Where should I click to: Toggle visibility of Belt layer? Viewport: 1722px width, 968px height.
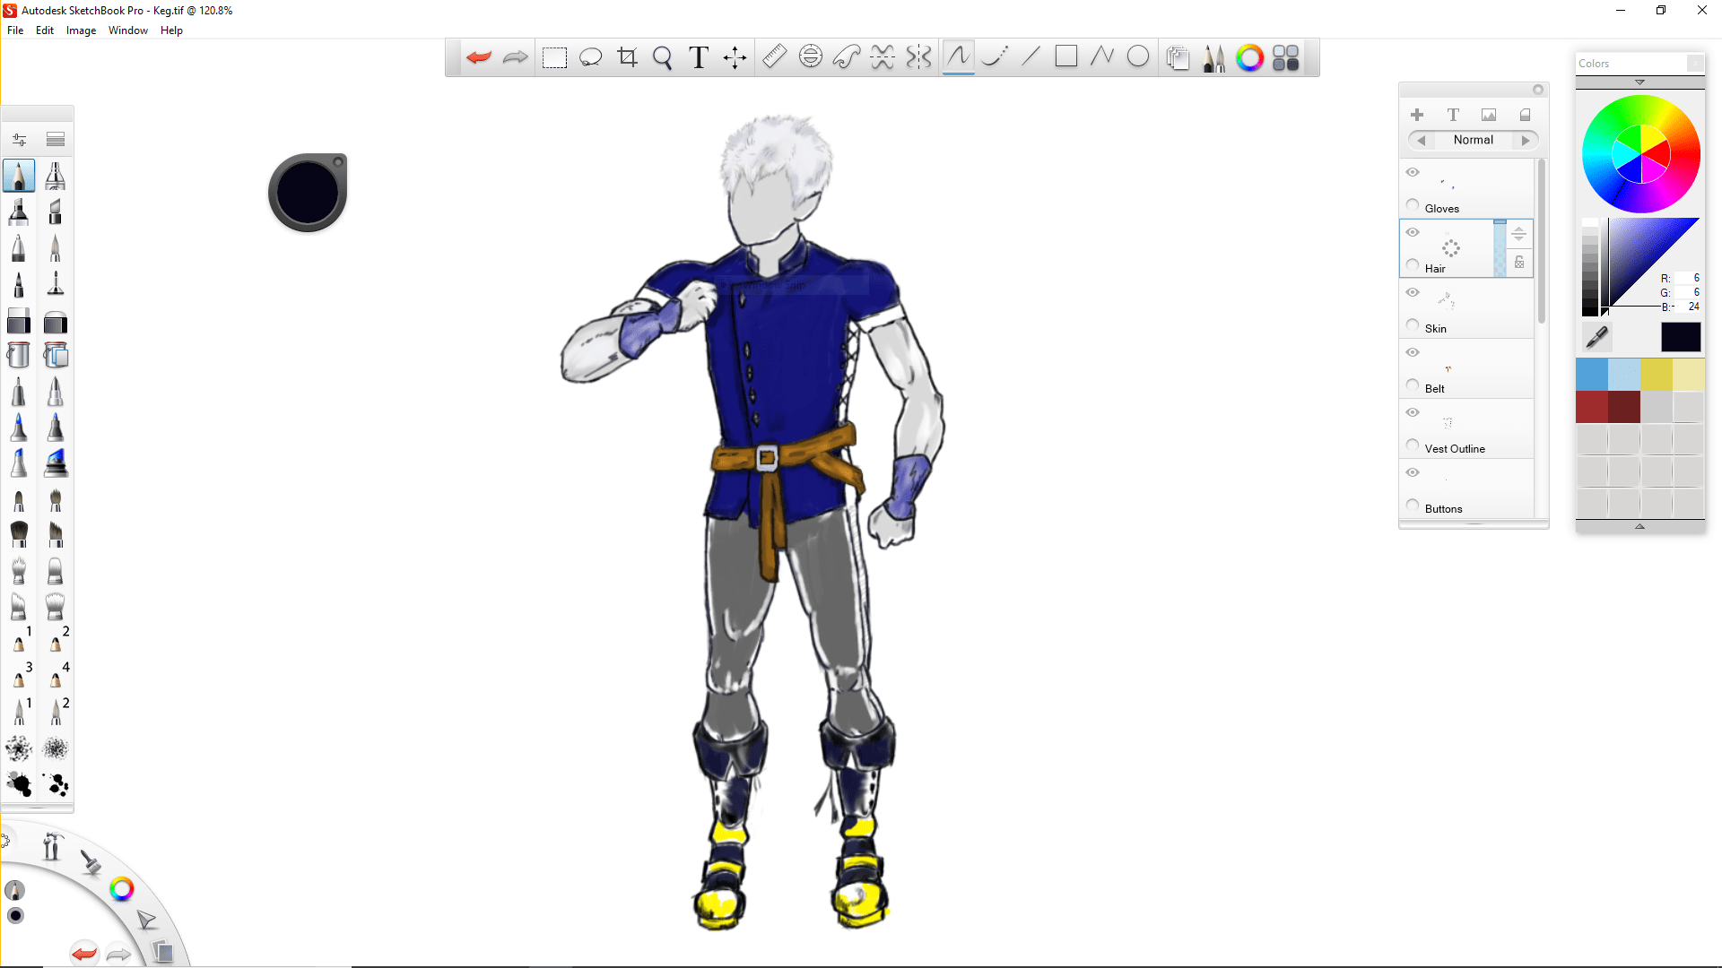1413,352
